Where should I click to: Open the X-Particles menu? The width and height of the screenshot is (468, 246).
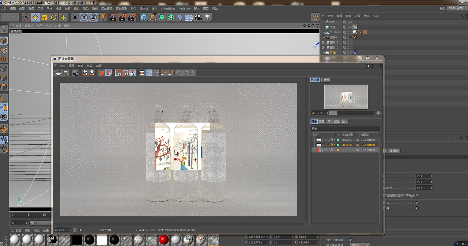pos(168,8)
